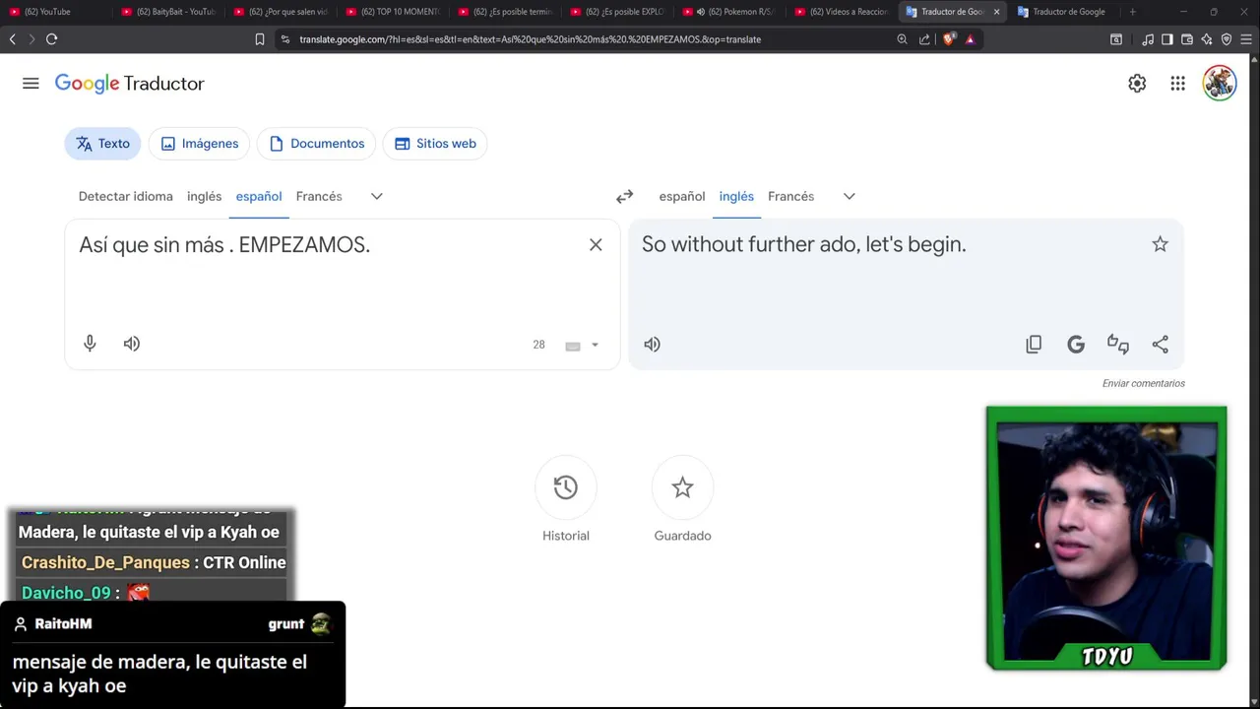Open a new browser tab
Image resolution: width=1260 pixels, height=709 pixels.
pos(1132,12)
